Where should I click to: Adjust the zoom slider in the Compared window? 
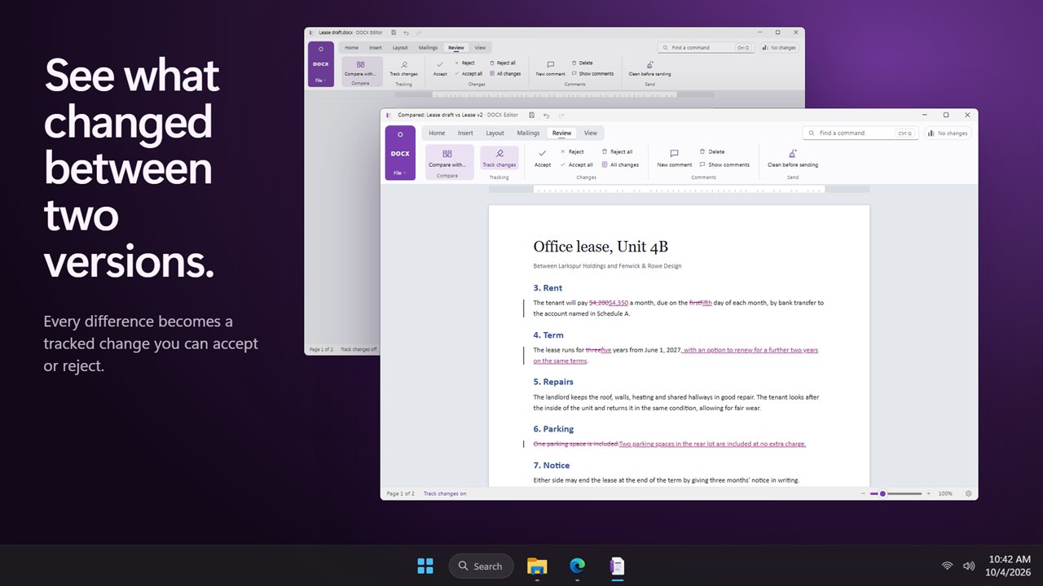(896, 493)
